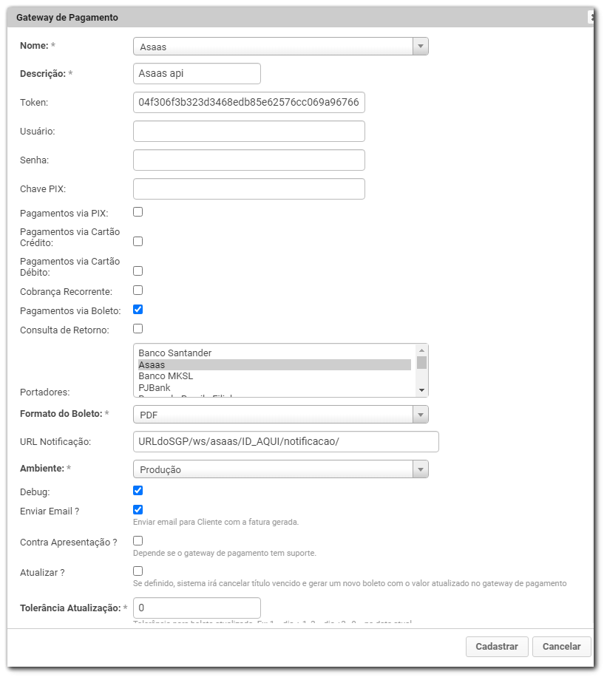607x680 pixels.
Task: Choose PJBank in the Portadores list
Action: point(155,387)
